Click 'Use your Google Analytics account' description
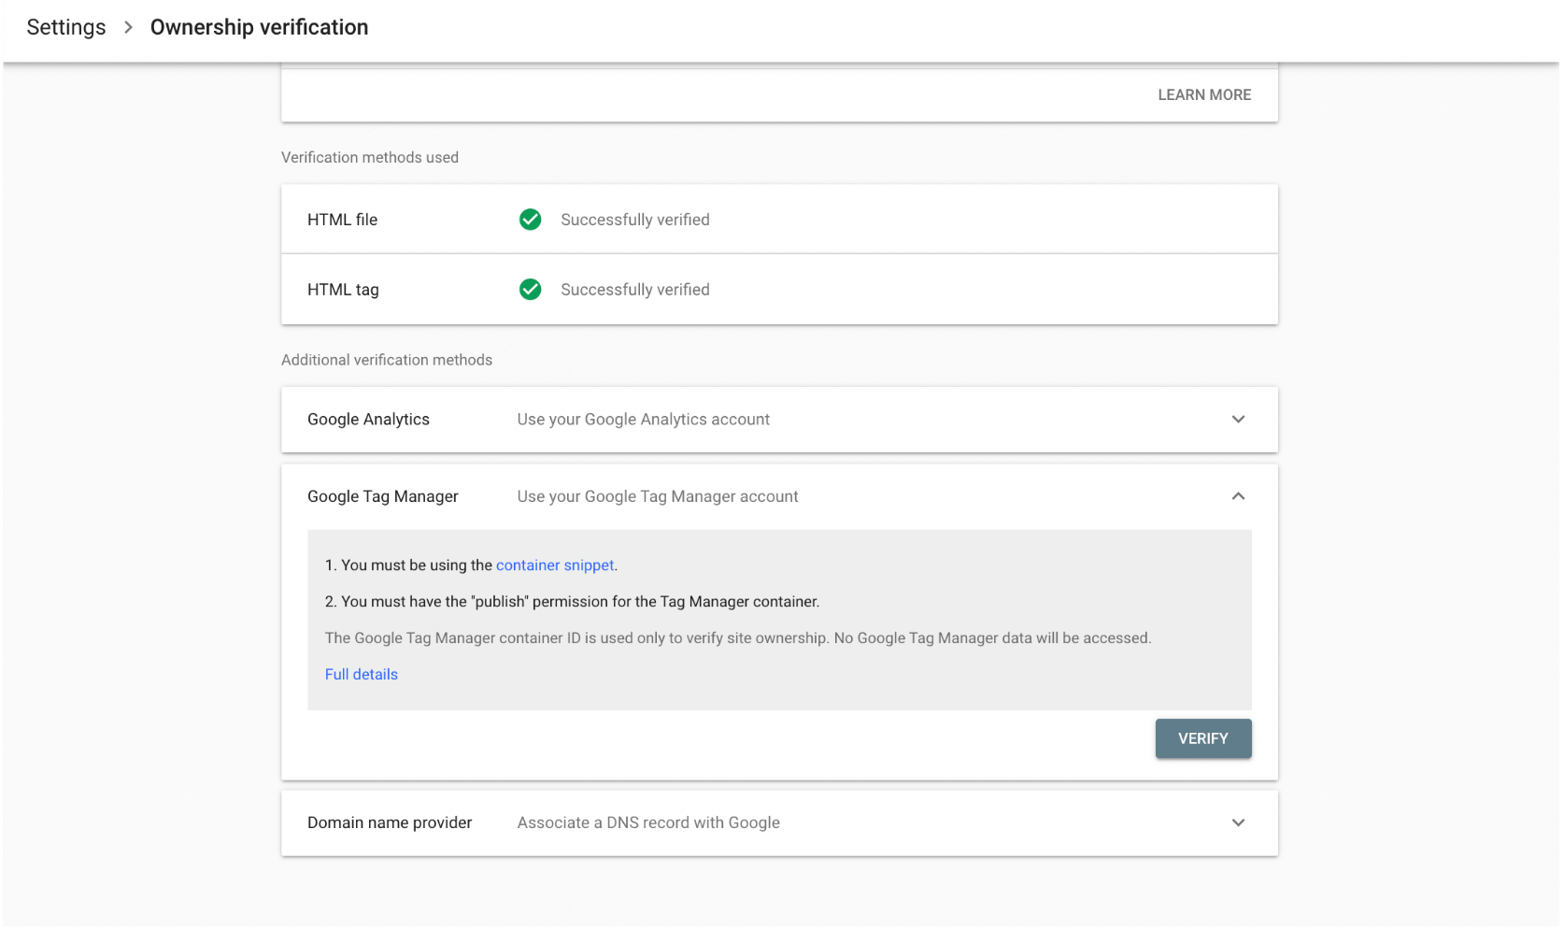This screenshot has height=944, width=1564. 643,420
